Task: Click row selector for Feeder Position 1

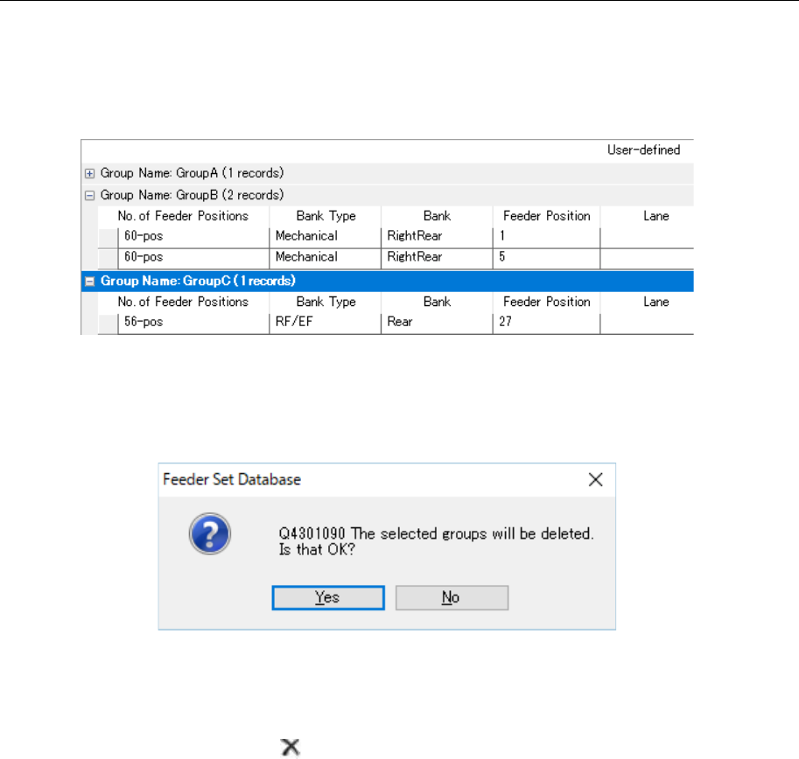Action: point(108,238)
